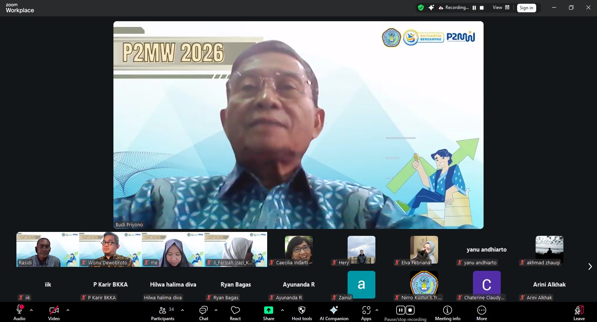Launch the AI Companion sparkle icon

pos(334,310)
